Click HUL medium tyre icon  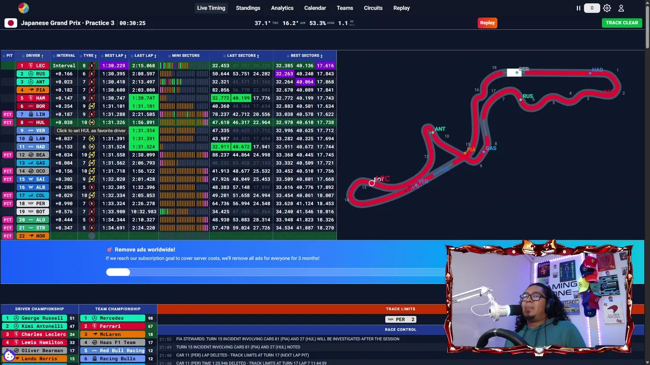pos(91,122)
